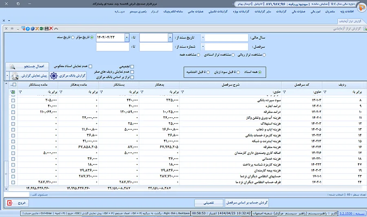367x217 pixels.
Task: Open the سال مالی dropdown
Action: click(203, 37)
